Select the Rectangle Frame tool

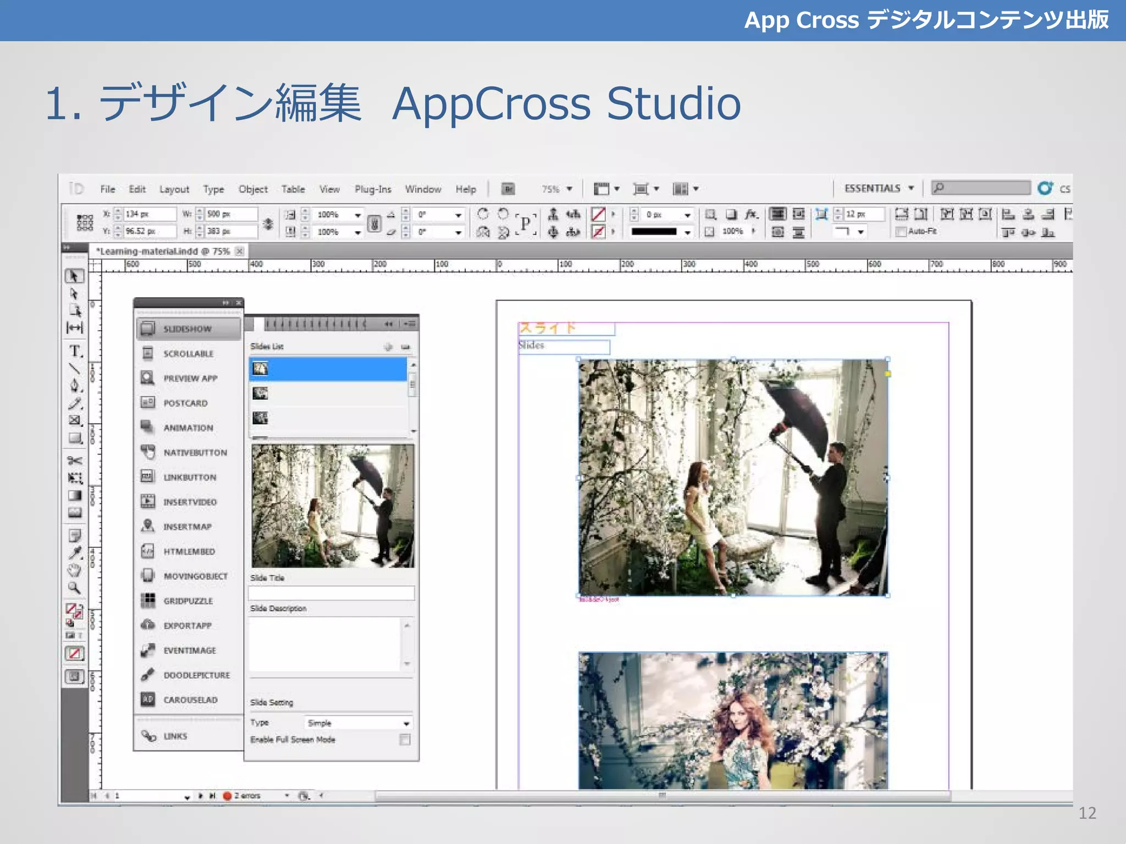pos(75,421)
